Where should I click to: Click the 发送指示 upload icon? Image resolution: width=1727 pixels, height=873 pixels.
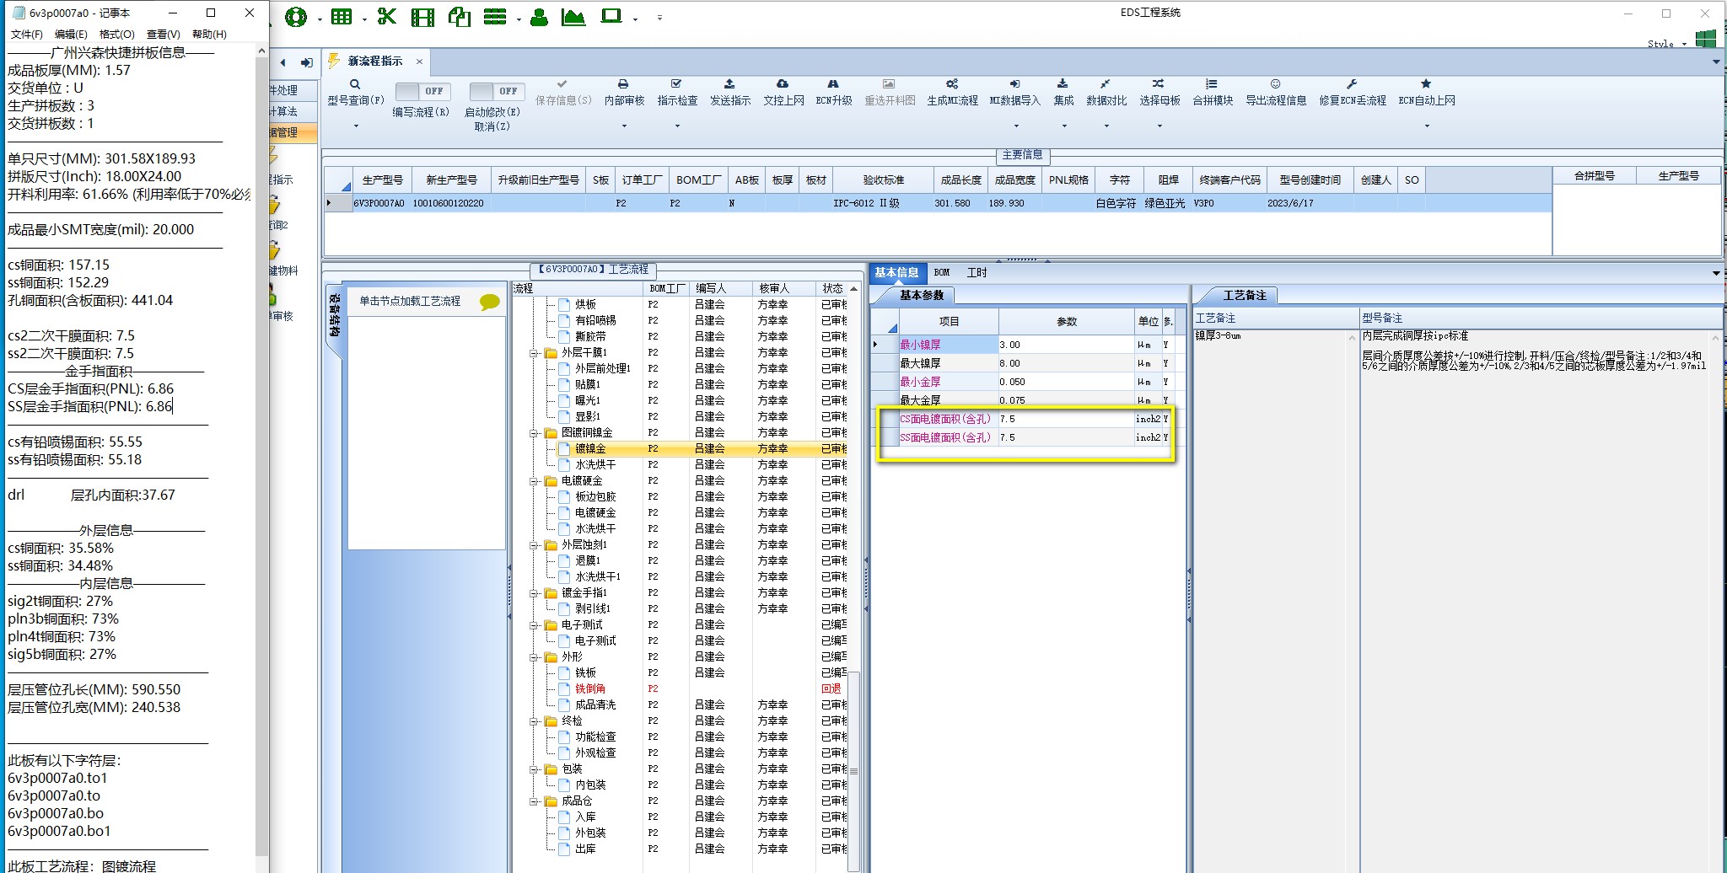click(x=729, y=84)
